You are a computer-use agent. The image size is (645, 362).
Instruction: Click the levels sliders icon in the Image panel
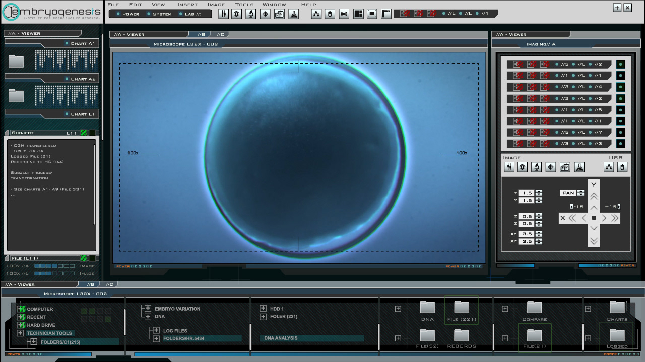509,167
